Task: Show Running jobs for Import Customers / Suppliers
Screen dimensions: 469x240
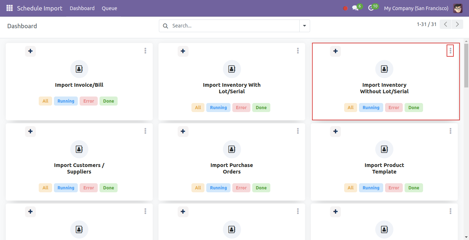Action: point(66,188)
